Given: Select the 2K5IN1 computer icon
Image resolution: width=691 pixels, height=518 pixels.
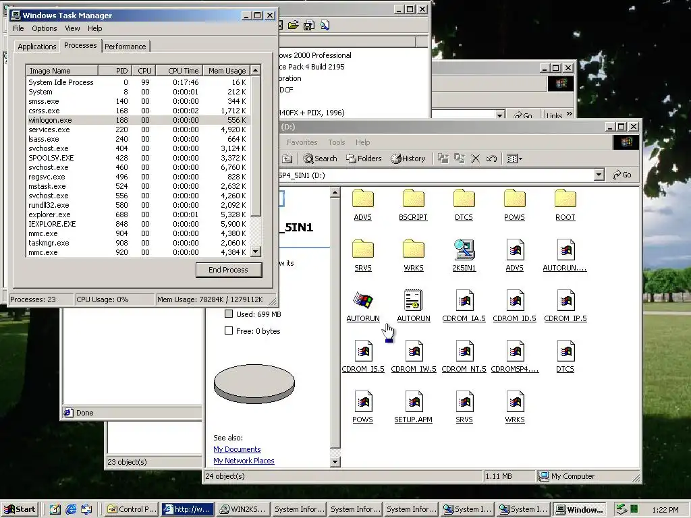Looking at the screenshot, I should 464,250.
